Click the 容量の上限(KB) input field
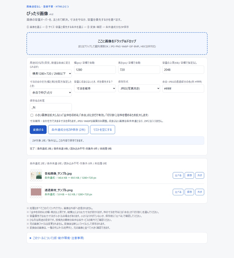234x258 pixels. [183, 70]
